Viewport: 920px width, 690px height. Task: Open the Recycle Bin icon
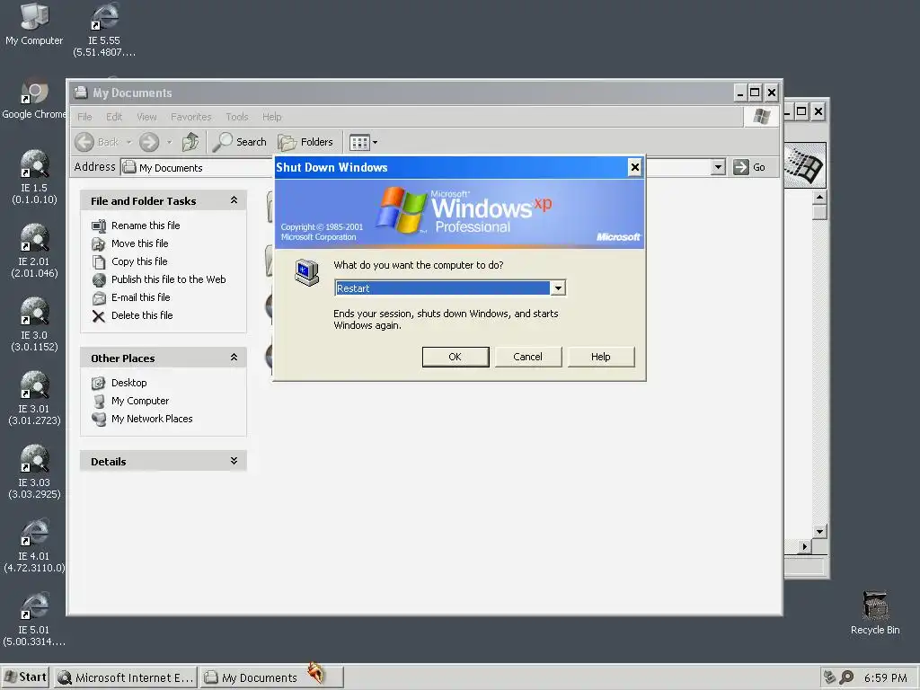click(x=875, y=613)
